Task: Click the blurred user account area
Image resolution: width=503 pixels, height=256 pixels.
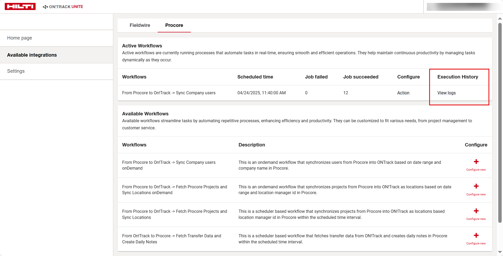Action: point(464,7)
